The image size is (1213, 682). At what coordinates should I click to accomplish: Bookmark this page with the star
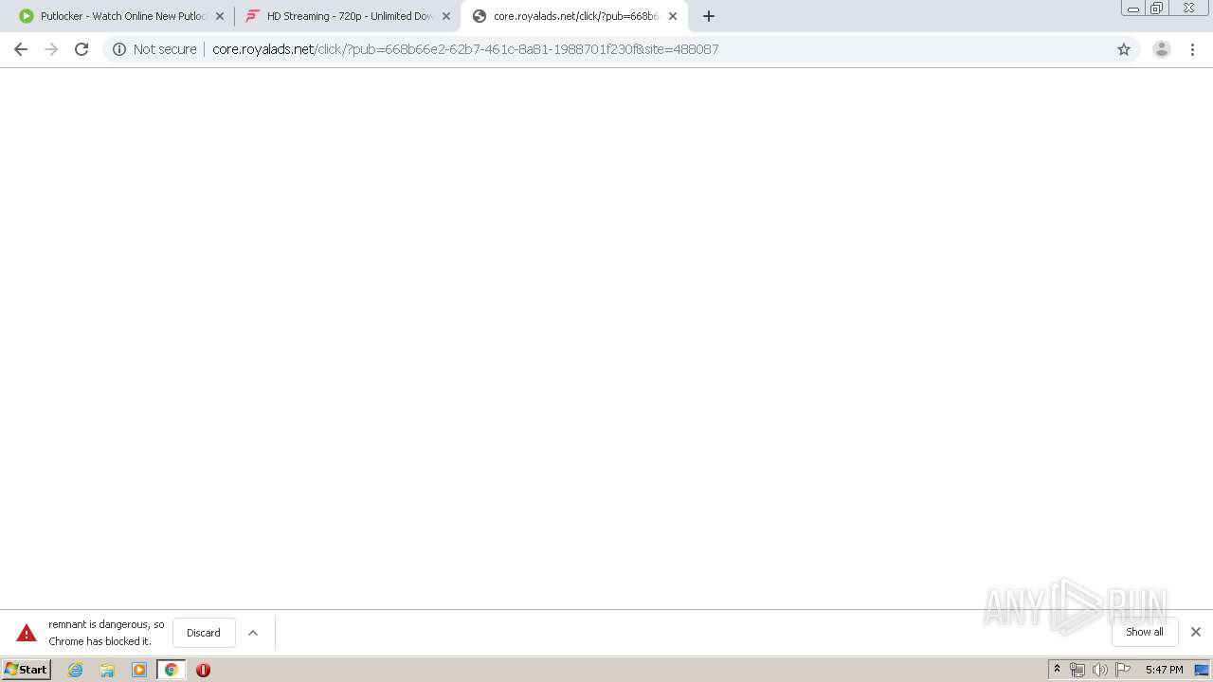1124,49
